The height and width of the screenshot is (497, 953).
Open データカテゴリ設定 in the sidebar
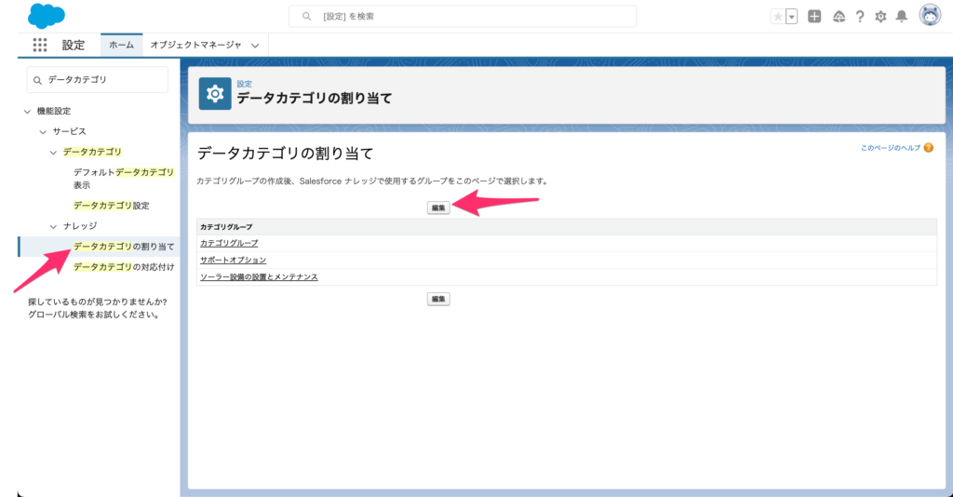tap(112, 206)
